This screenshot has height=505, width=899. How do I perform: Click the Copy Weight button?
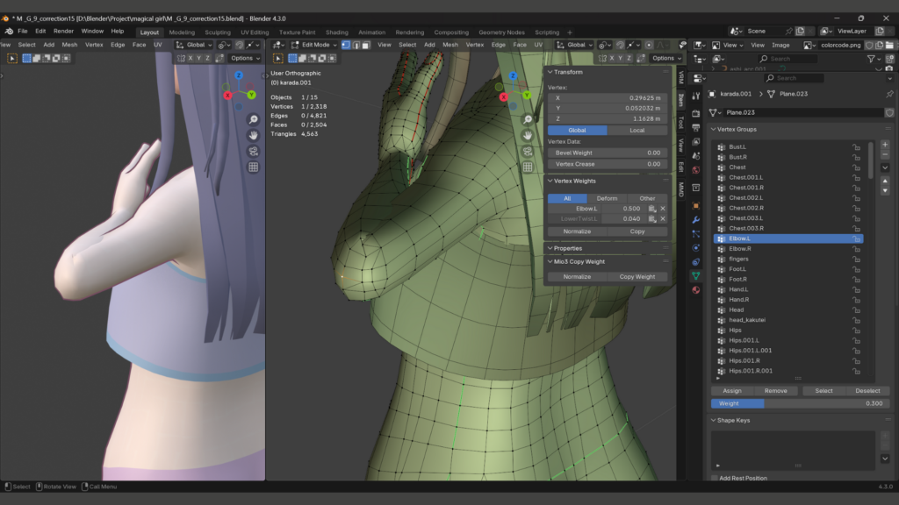click(x=637, y=276)
